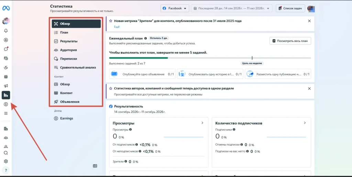The width and height of the screenshot is (352, 177).
Task: Click the Результативность section heading
Action: pyautogui.click(x=129, y=106)
